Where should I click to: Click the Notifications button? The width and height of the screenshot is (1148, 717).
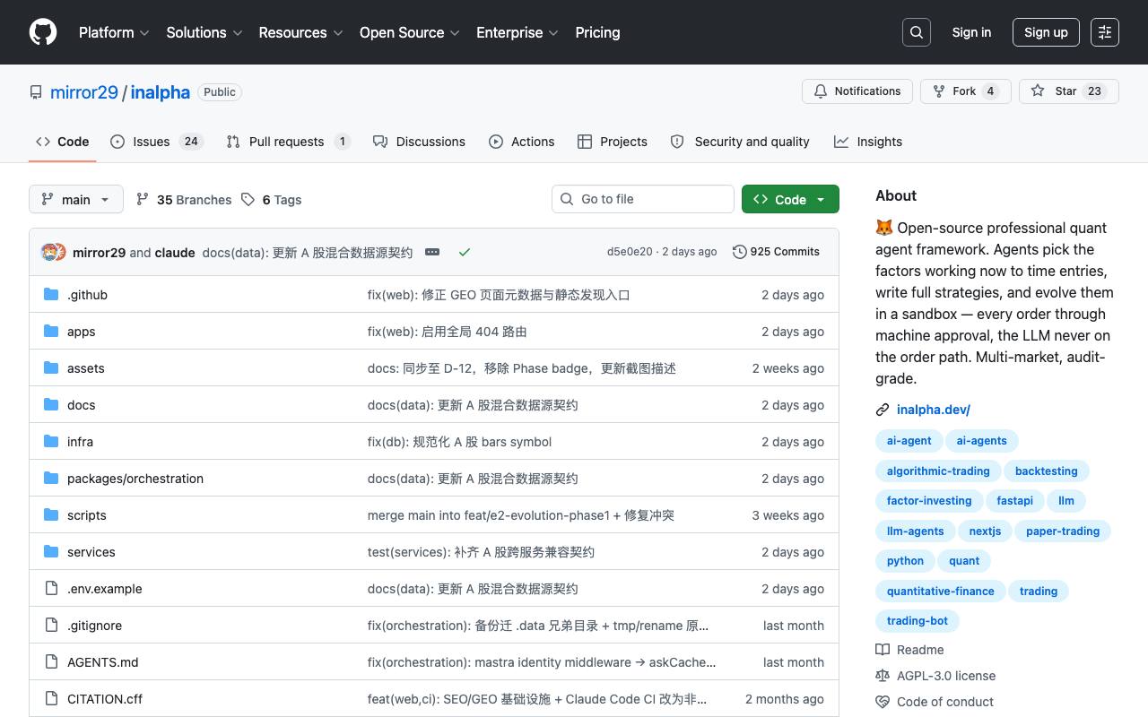point(857,91)
